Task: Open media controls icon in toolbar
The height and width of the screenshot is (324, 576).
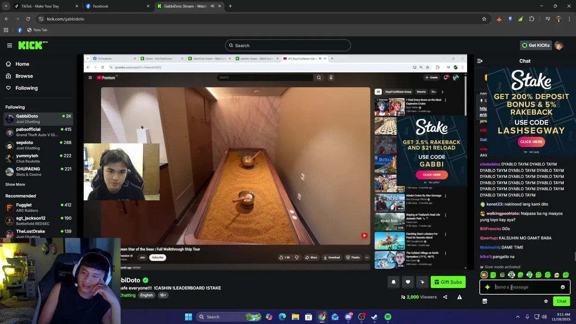Action: (x=548, y=19)
